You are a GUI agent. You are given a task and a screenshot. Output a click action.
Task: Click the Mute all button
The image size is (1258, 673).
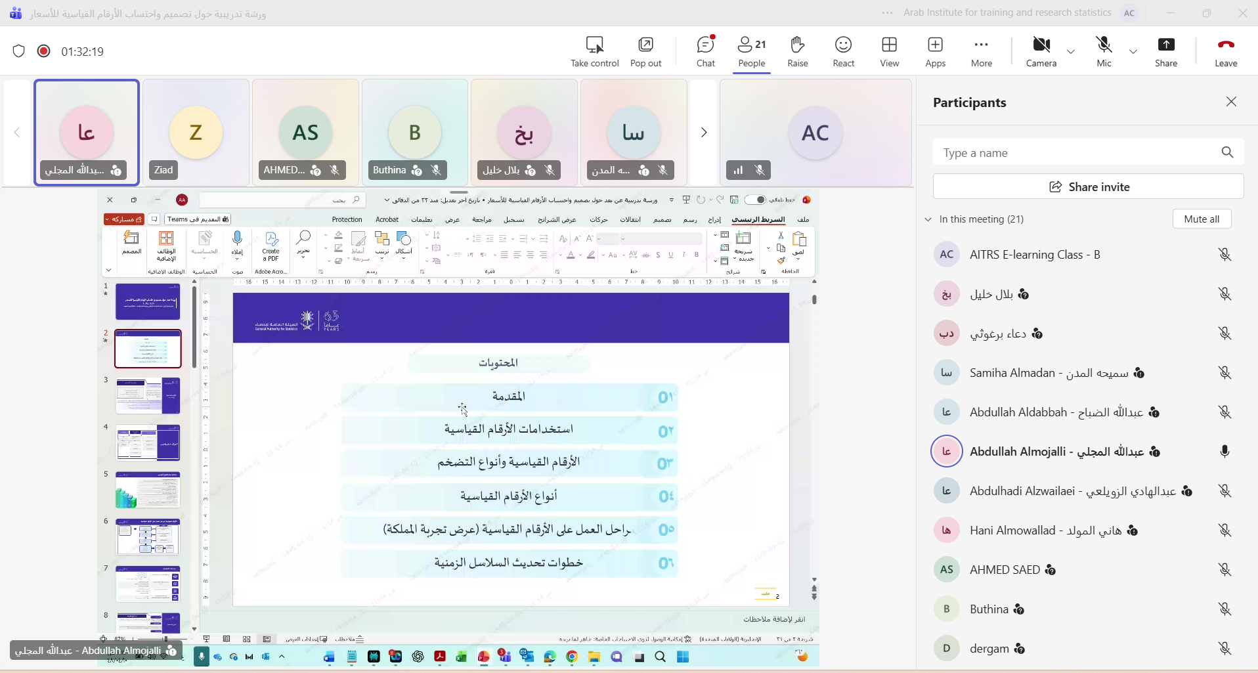pyautogui.click(x=1202, y=219)
